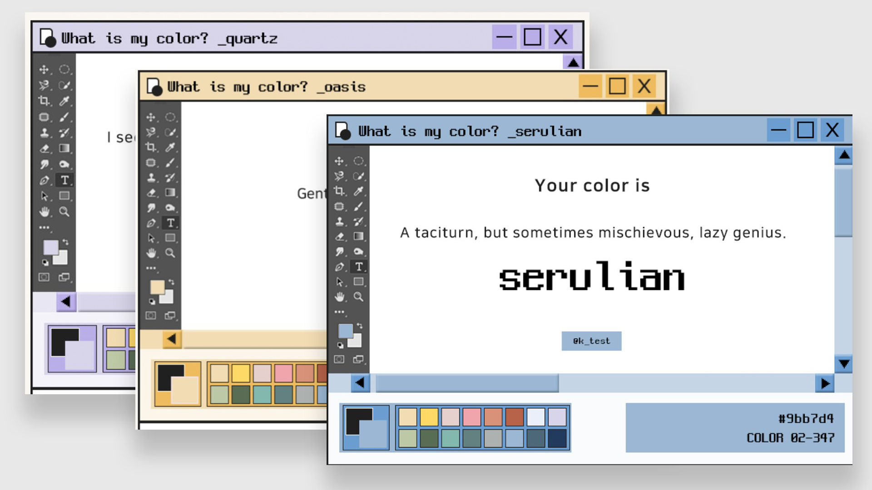The image size is (872, 490).
Task: Click up scroll arrow in the quartz window
Action: 573,62
